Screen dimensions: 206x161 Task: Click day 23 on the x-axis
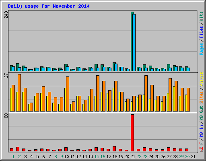tap(145, 157)
